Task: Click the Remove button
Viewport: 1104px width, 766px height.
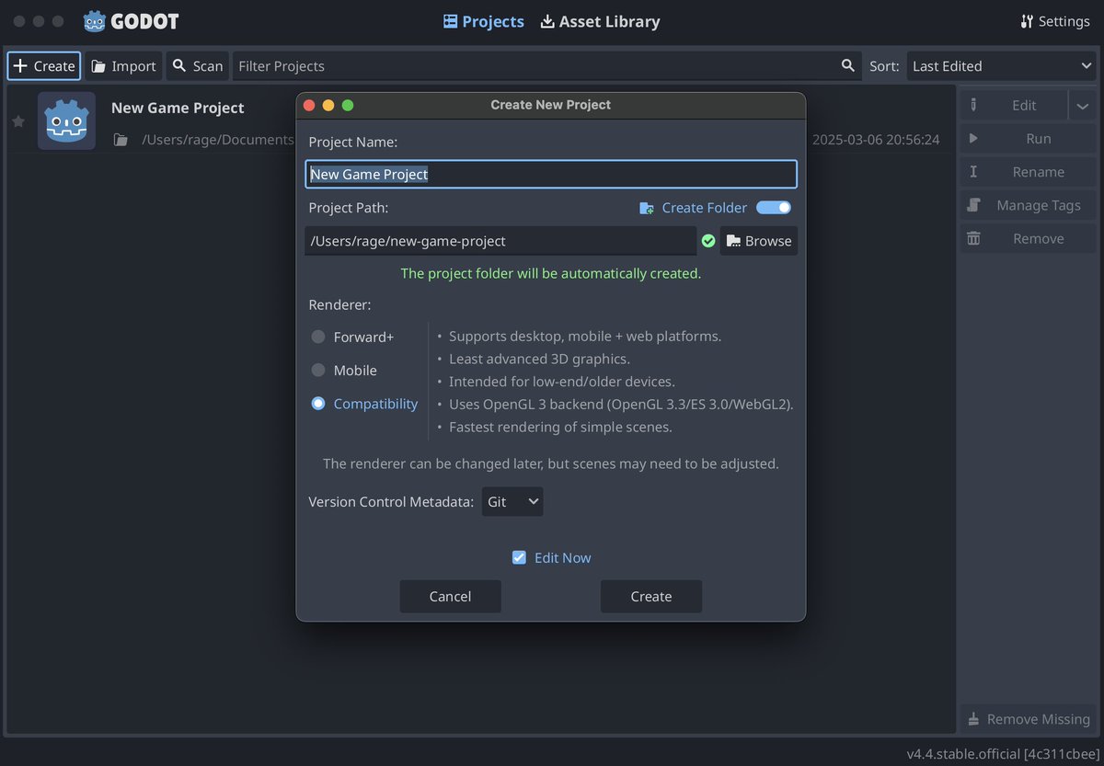Action: pyautogui.click(x=1029, y=238)
